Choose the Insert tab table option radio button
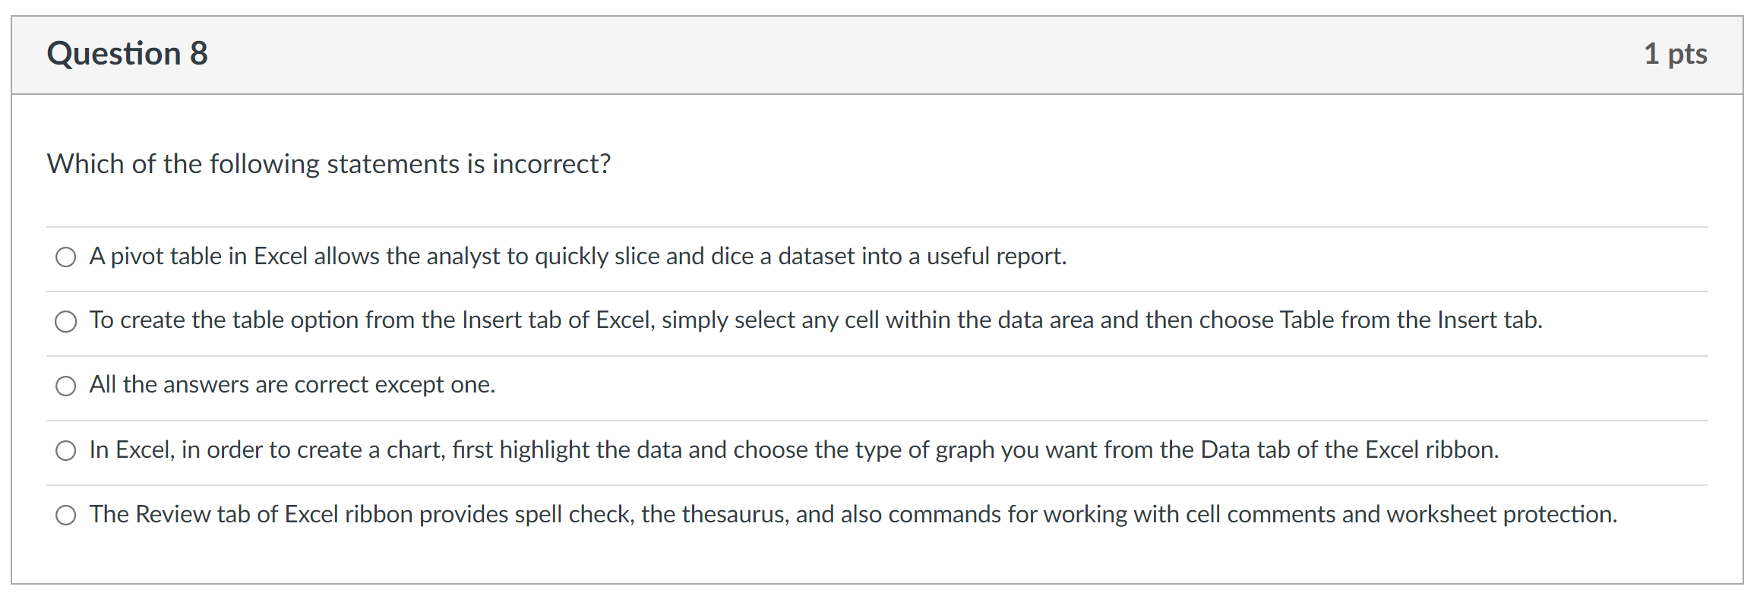The image size is (1760, 596). pyautogui.click(x=66, y=322)
